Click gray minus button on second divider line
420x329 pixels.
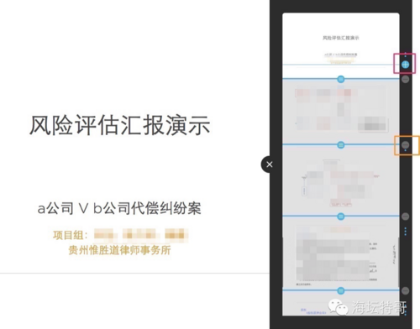point(405,145)
